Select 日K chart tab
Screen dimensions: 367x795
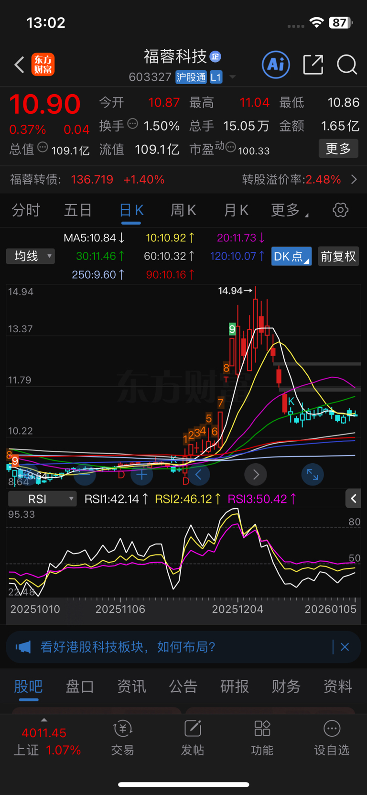(x=131, y=210)
